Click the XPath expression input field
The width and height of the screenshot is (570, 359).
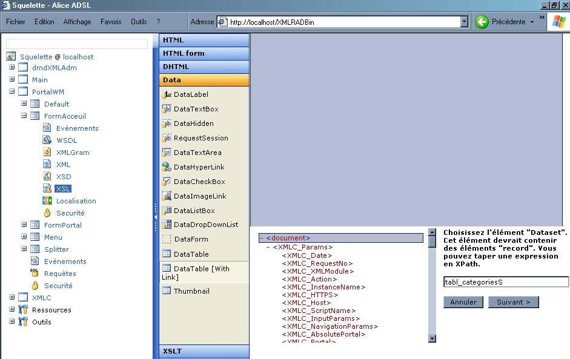pyautogui.click(x=505, y=282)
